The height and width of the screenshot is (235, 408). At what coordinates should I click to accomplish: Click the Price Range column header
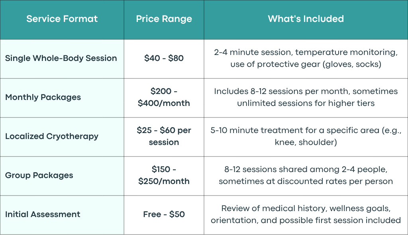point(164,19)
